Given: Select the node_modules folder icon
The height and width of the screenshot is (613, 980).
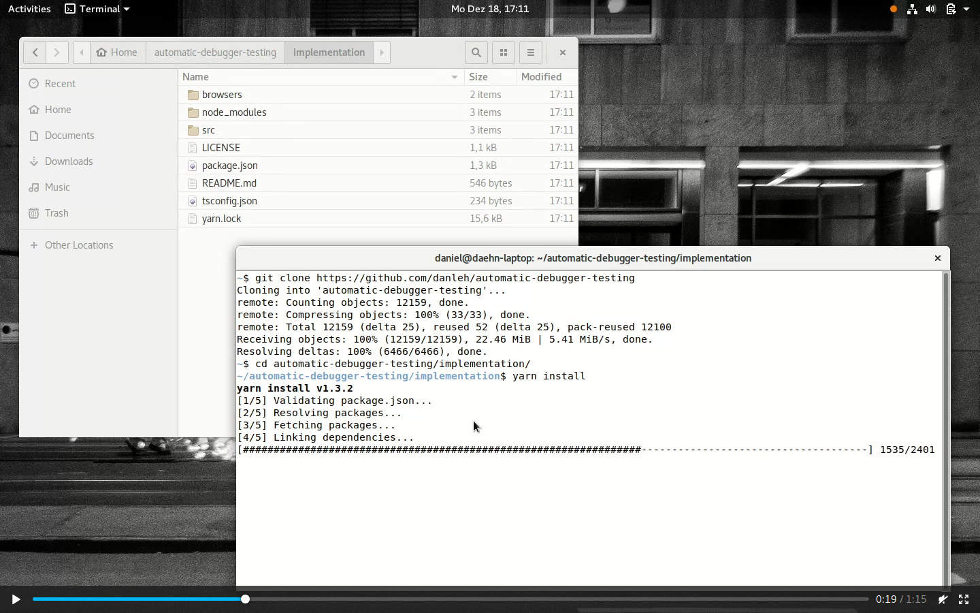Looking at the screenshot, I should pyautogui.click(x=193, y=112).
